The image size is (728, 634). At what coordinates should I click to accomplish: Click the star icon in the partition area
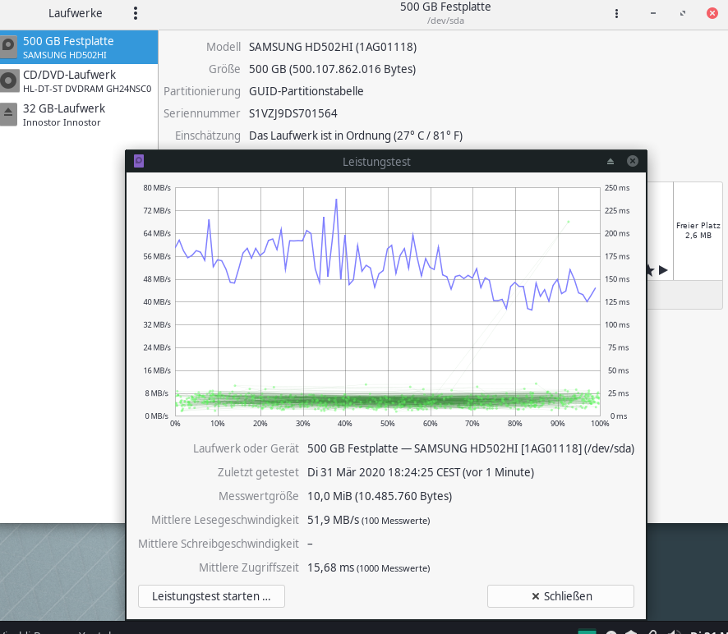[650, 270]
